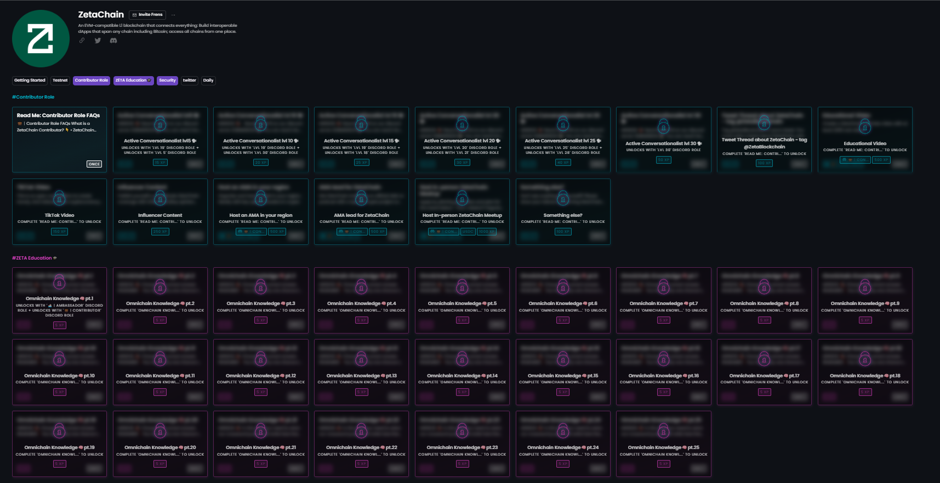940x483 pixels.
Task: Select the Getting Started category tag
Action: [30, 81]
